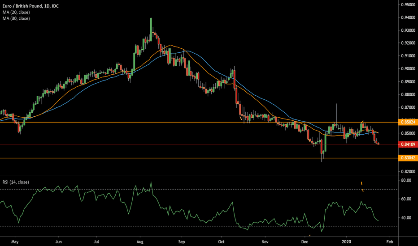Viewport: 418px width, 246px height.
Task: Click the 0.90000 price scale label
Action: point(407,69)
